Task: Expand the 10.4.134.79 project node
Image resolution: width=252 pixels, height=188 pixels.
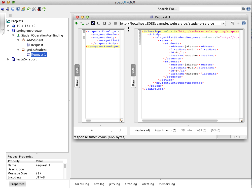Action: coord(8,26)
